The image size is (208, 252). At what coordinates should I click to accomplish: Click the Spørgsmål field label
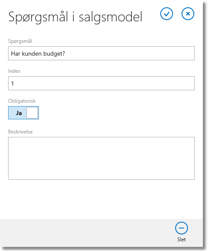[20, 41]
